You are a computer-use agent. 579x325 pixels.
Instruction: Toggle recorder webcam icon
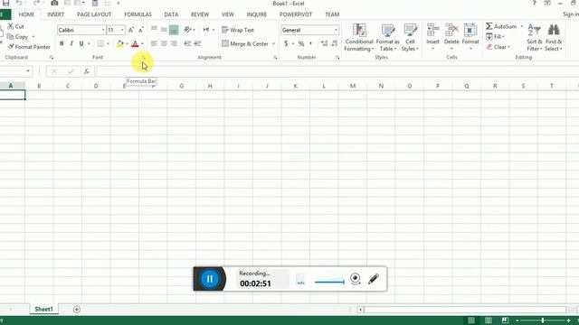pyautogui.click(x=356, y=279)
